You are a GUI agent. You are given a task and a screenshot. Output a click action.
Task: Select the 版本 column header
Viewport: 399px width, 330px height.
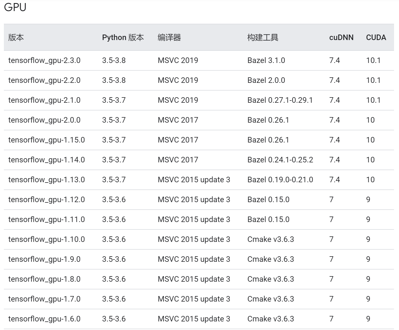(x=16, y=38)
